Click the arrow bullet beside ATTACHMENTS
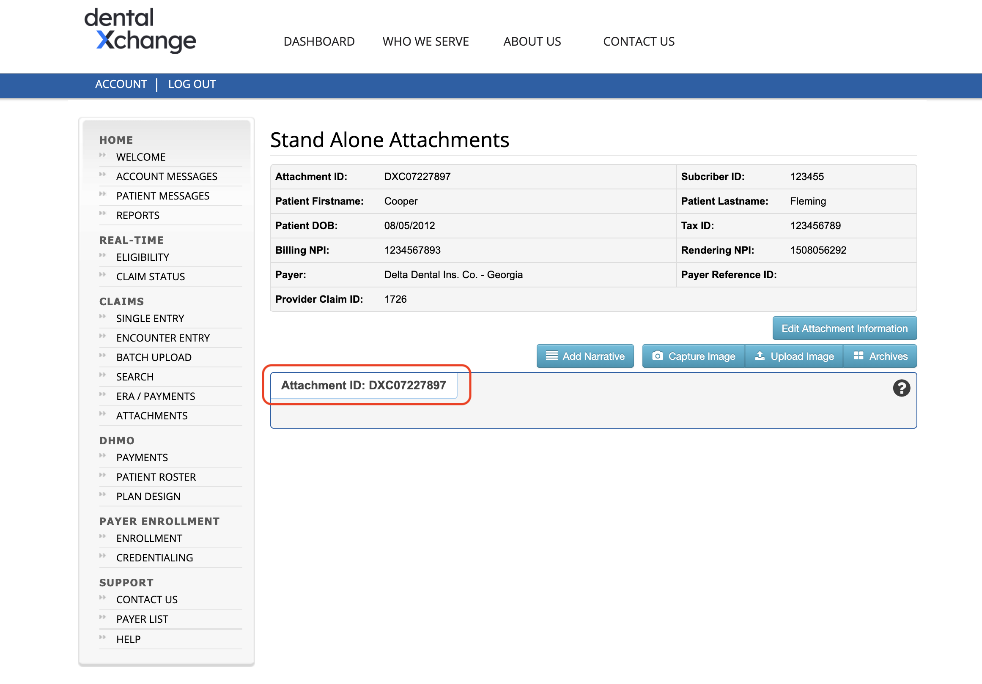This screenshot has width=982, height=684. click(103, 414)
